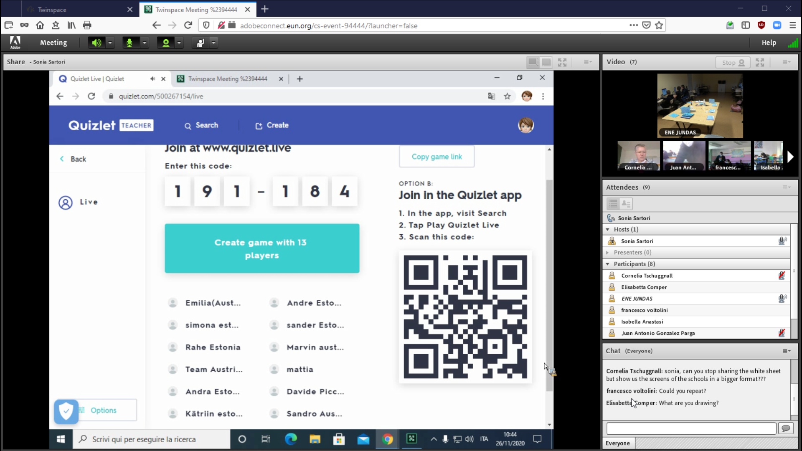This screenshot has width=802, height=451.
Task: Collapse the Participants (8) group
Action: pos(608,264)
